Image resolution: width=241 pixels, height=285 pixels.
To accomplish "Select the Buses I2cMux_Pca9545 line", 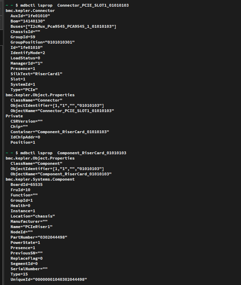I will (63, 26).
